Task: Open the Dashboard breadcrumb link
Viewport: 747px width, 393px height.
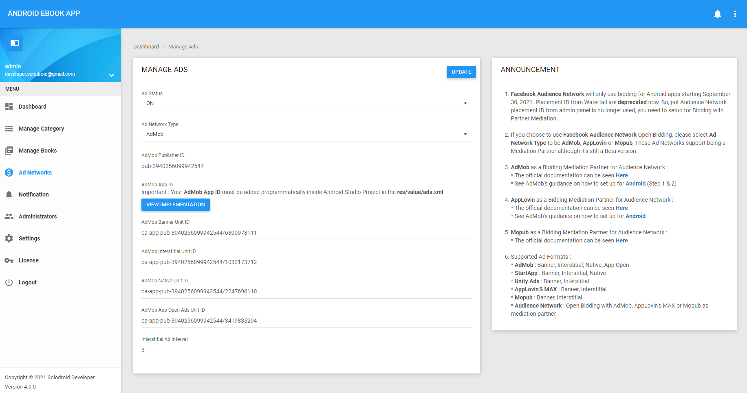Action: click(146, 47)
